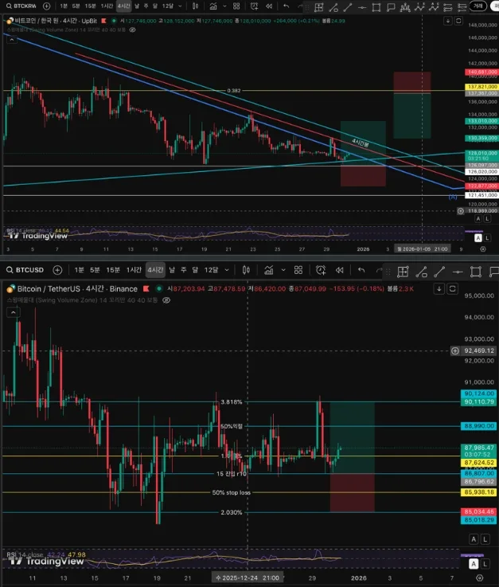Open BTCKRW symbol search in top chart

pyautogui.click(x=21, y=6)
